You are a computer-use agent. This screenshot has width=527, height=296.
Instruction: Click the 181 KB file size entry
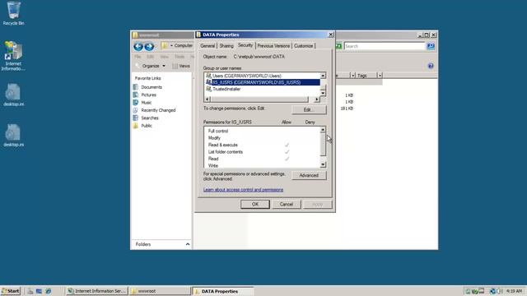pos(347,108)
